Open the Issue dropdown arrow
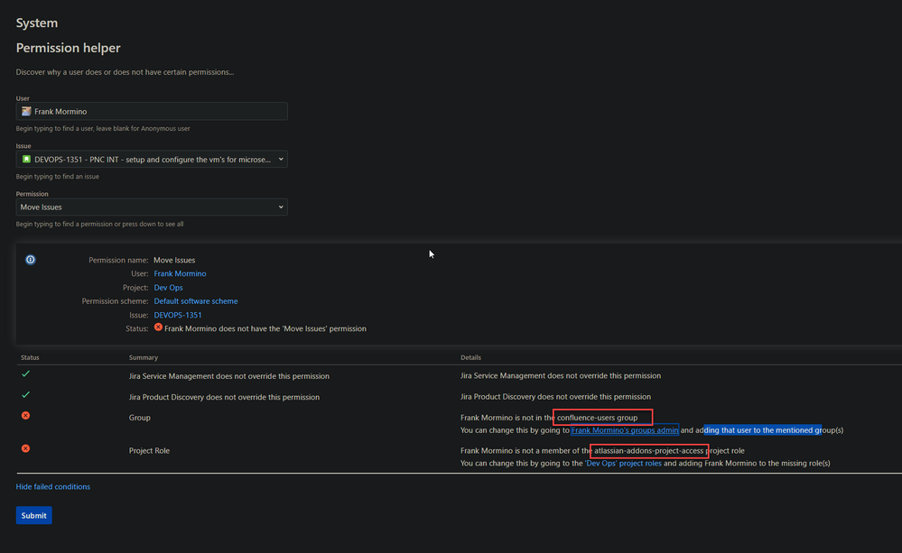Viewport: 902px width, 553px height. pyautogui.click(x=281, y=160)
